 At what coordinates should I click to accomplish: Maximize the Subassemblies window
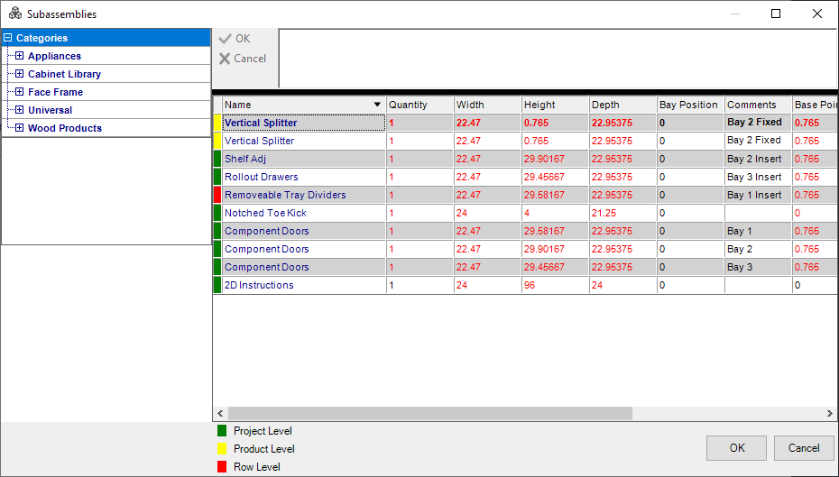click(776, 14)
